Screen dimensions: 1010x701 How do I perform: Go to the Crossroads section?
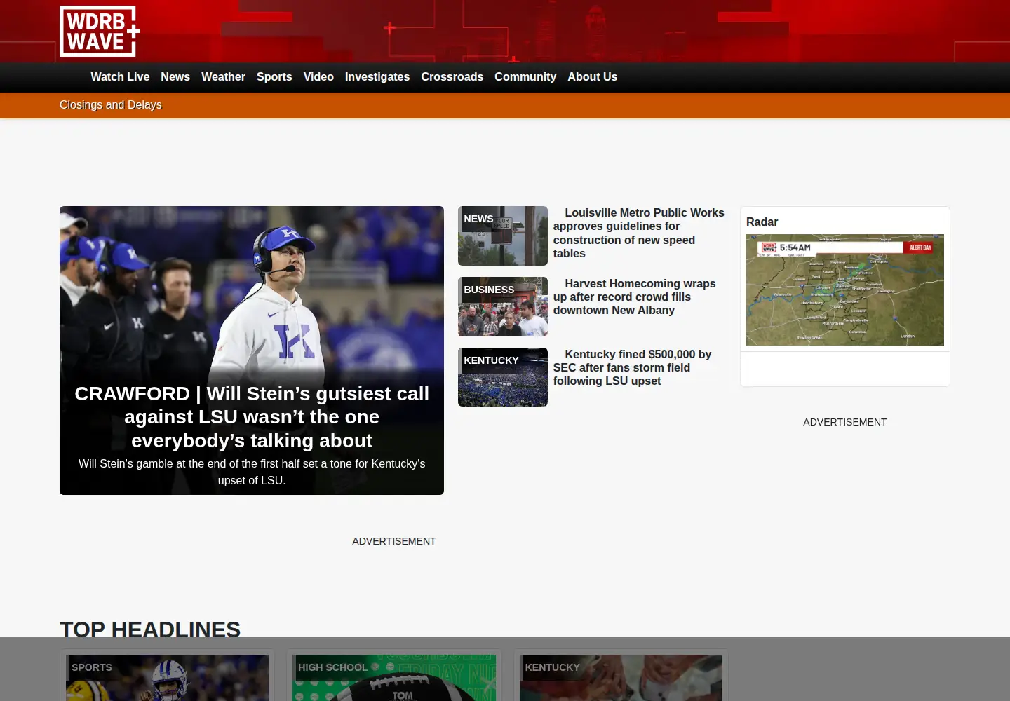click(452, 77)
